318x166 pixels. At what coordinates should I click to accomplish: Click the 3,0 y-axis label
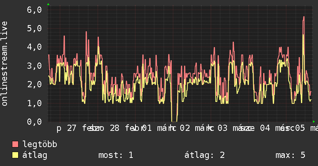pyautogui.click(x=34, y=66)
